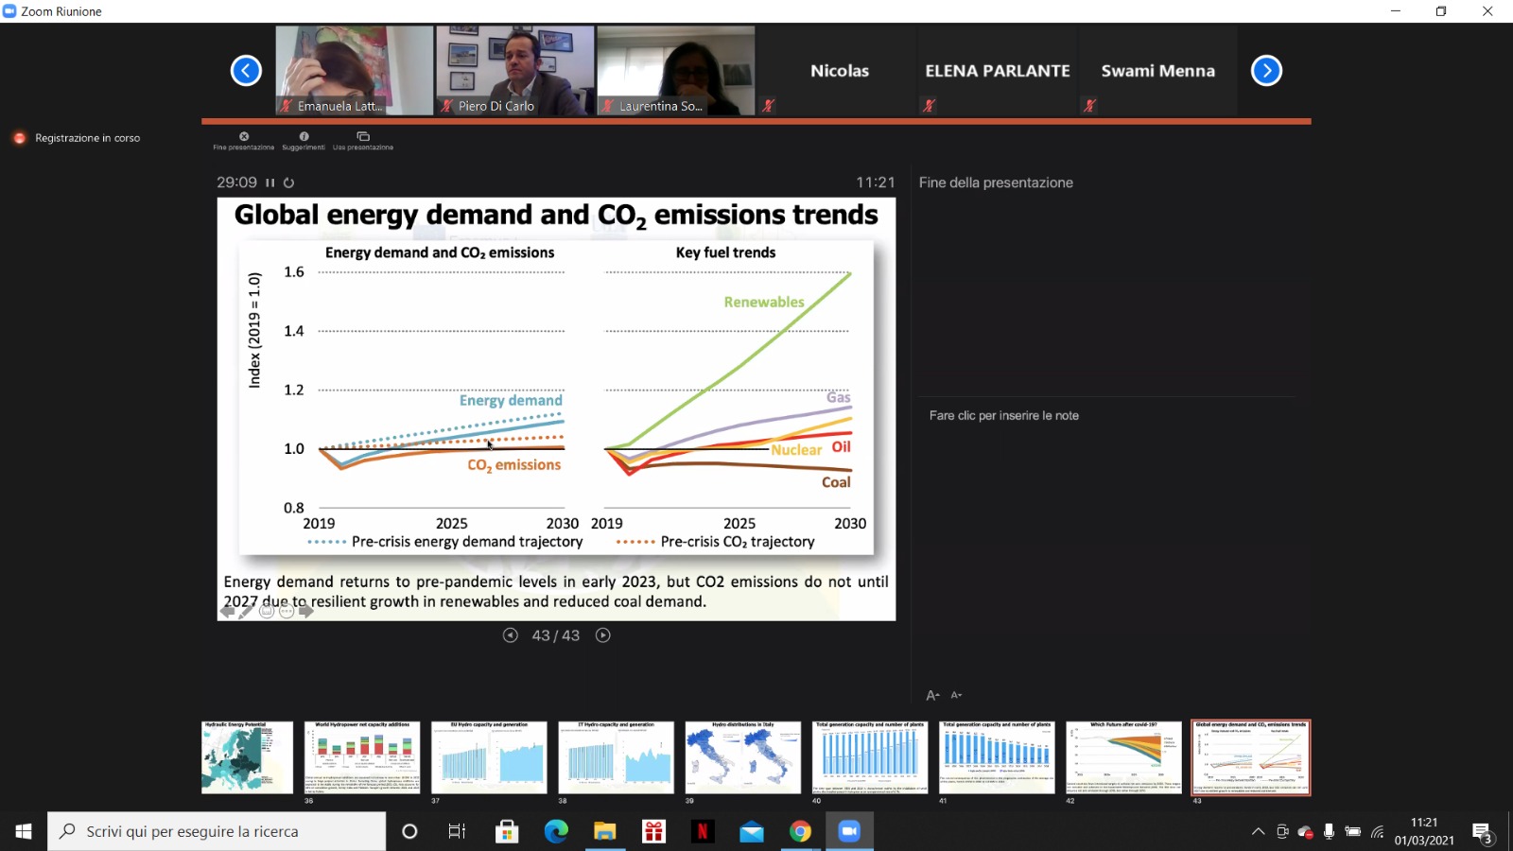Select the pen annotation tool on slide
The image size is (1513, 851).
pyautogui.click(x=246, y=612)
